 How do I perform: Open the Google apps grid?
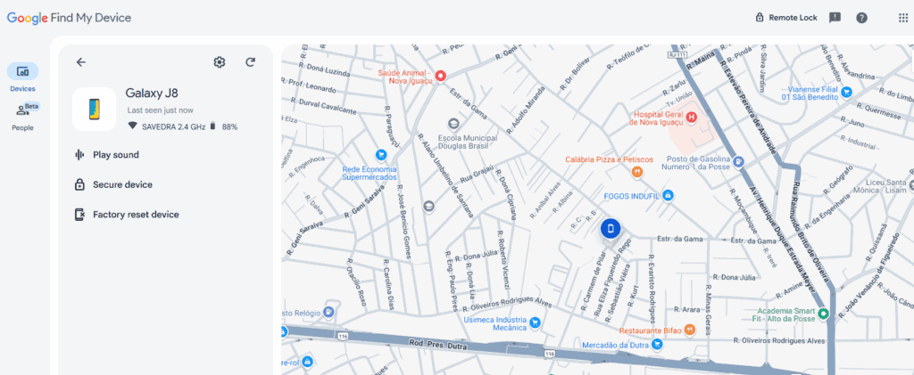click(903, 18)
